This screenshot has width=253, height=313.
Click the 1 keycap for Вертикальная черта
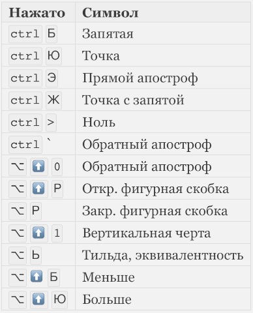pyautogui.click(x=57, y=233)
